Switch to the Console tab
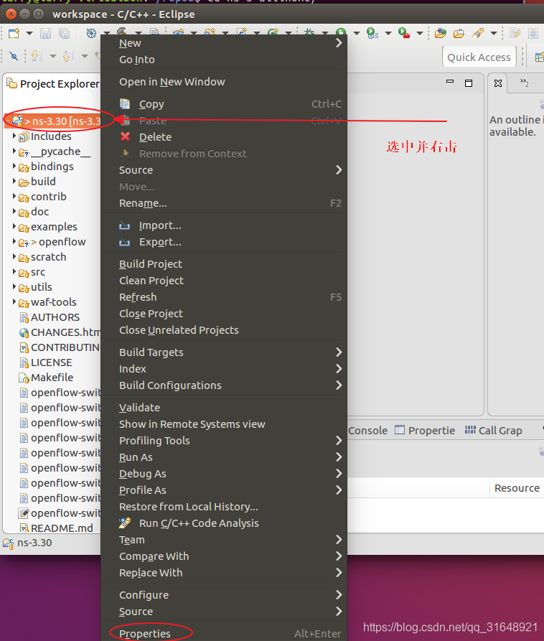The width and height of the screenshot is (544, 641). (368, 431)
